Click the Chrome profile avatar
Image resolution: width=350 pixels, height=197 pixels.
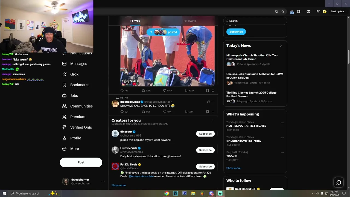[x=325, y=11]
